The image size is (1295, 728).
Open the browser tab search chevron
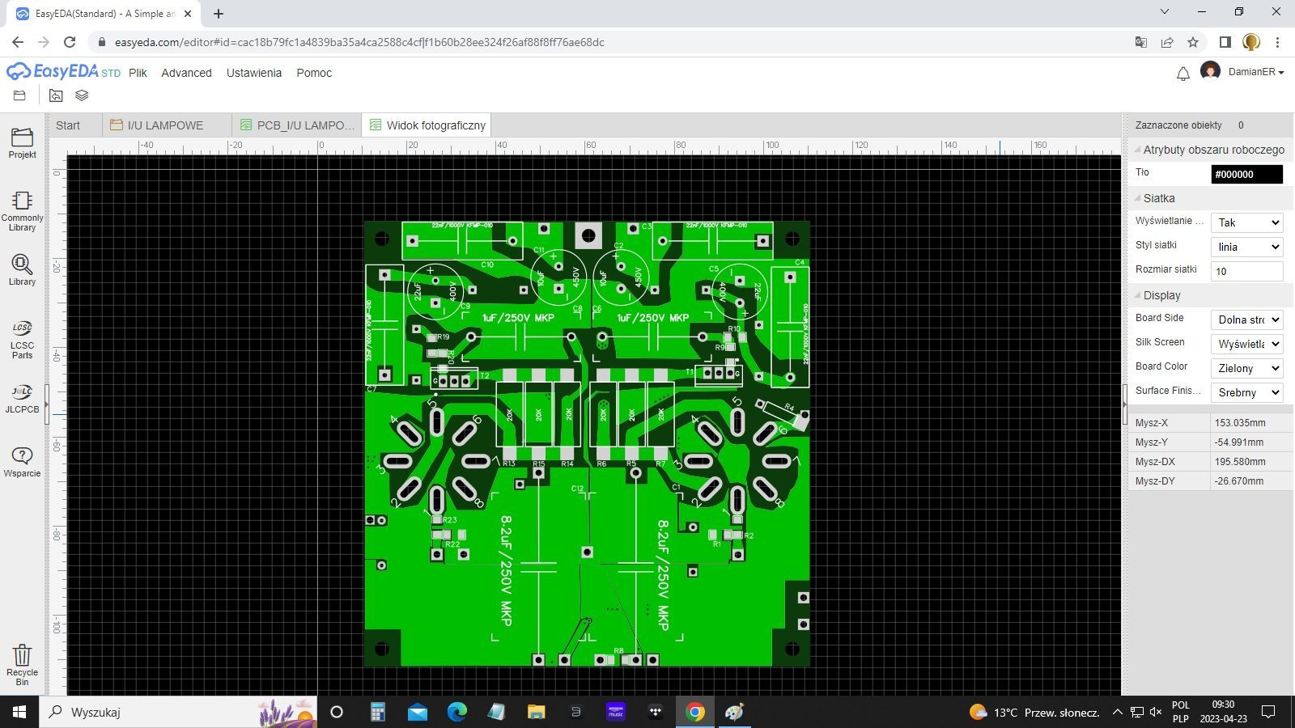click(x=1164, y=12)
